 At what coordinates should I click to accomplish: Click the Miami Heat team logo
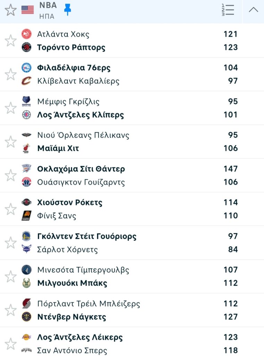pyautogui.click(x=26, y=148)
